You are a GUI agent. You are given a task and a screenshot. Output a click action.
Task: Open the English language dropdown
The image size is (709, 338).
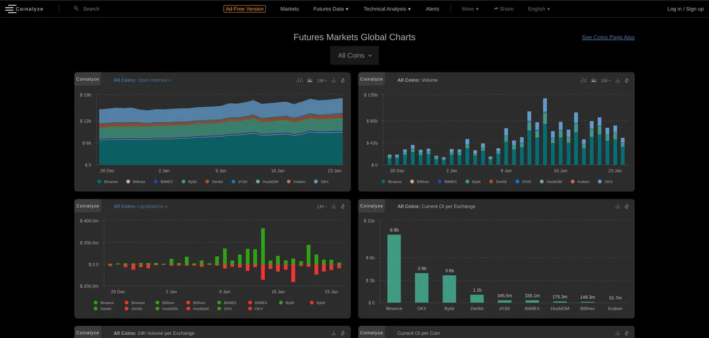click(x=539, y=9)
